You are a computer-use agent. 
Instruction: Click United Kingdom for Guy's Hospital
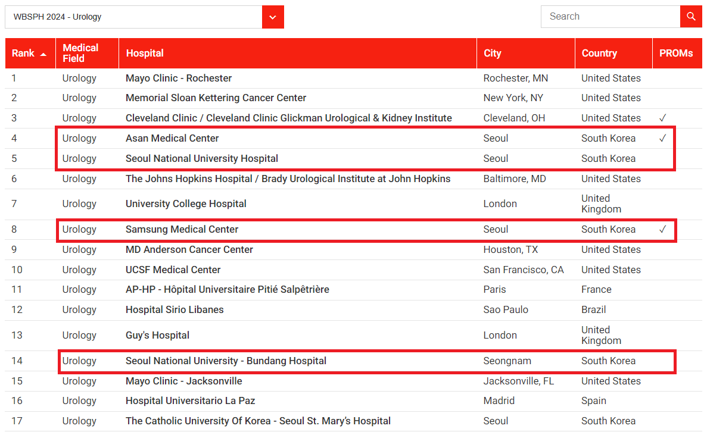[601, 336]
